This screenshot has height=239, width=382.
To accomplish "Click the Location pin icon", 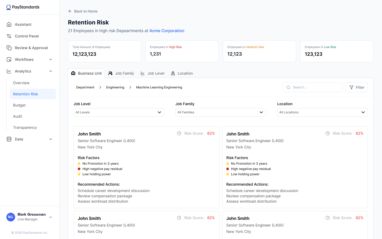I will coord(173,73).
